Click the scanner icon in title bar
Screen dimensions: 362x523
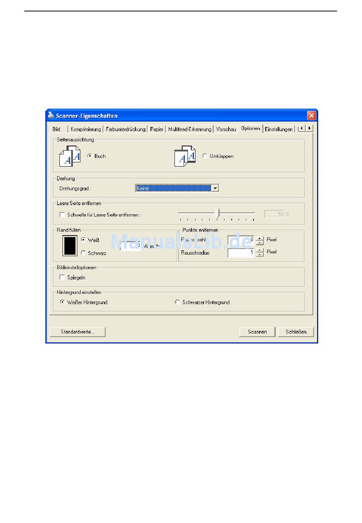coord(51,116)
